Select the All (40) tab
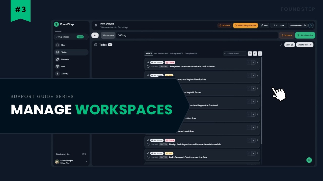Screen dimensions: 323x181 (149, 54)
